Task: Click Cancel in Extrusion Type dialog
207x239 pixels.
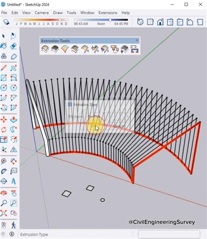Action: click(x=119, y=126)
